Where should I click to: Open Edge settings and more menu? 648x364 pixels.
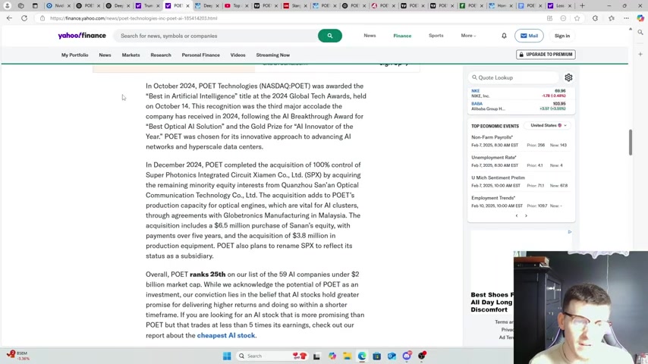point(626,18)
